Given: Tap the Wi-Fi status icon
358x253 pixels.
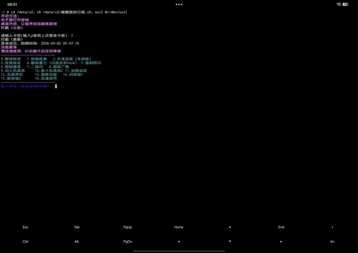Looking at the screenshot, I should pyautogui.click(x=339, y=4).
